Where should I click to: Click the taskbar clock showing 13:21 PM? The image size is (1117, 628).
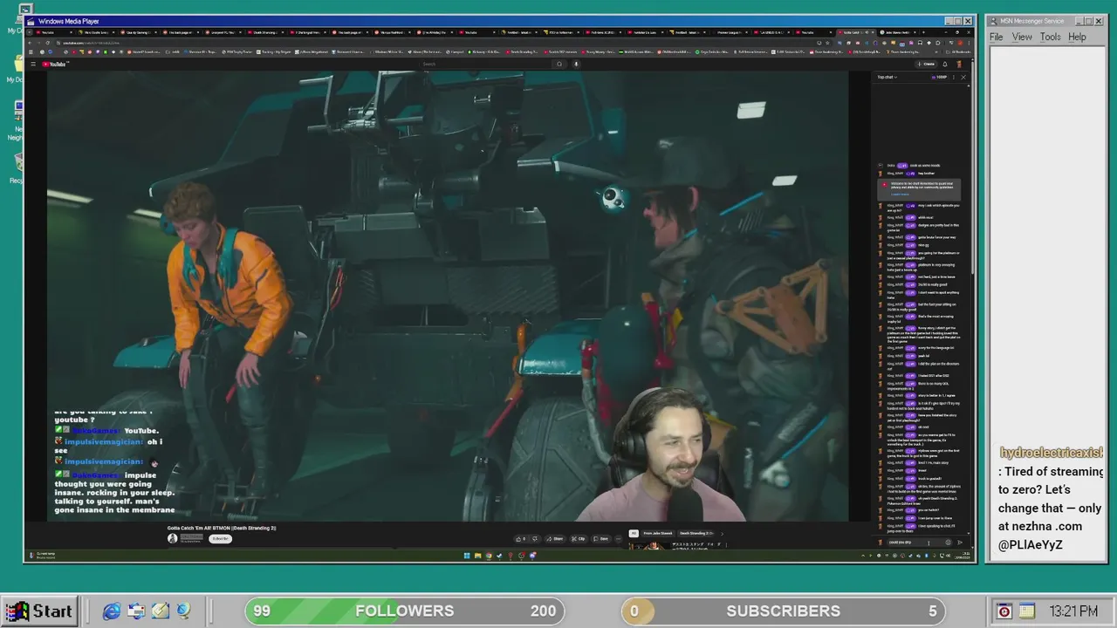[1072, 611]
